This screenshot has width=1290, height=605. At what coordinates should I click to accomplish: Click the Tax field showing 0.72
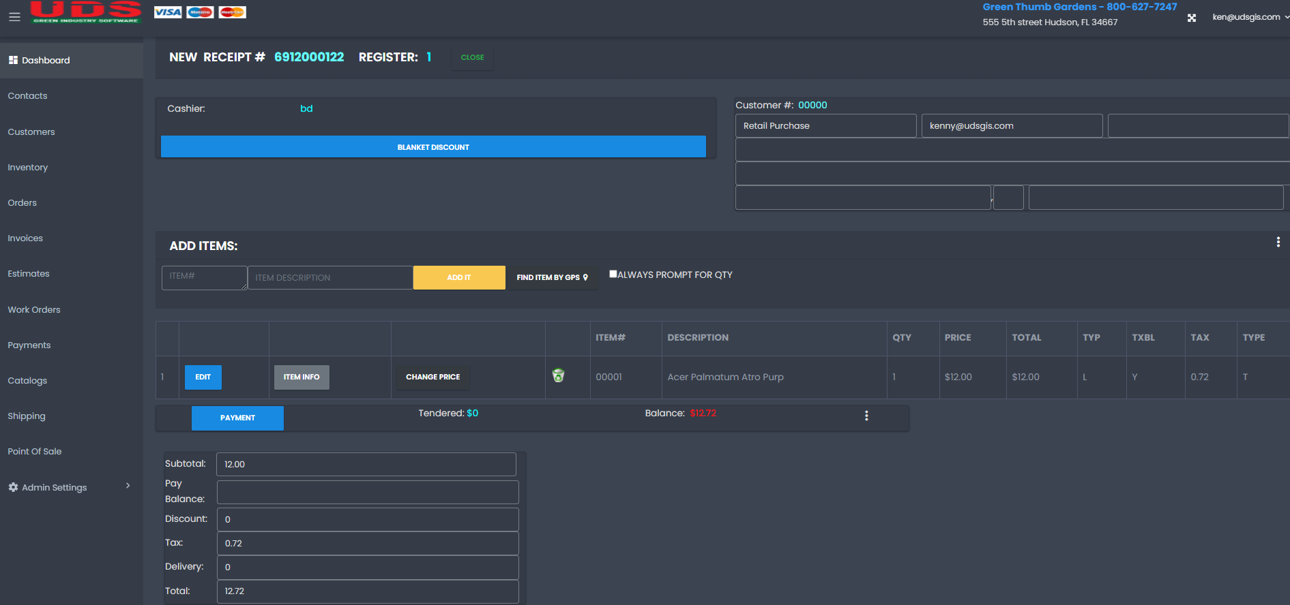[368, 543]
